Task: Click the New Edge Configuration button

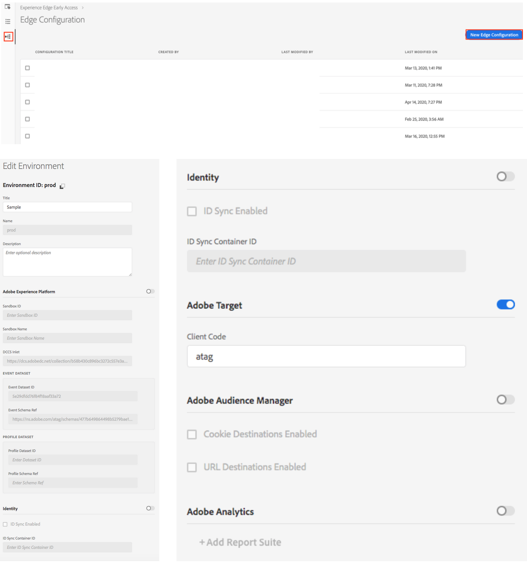Action: 494,34
